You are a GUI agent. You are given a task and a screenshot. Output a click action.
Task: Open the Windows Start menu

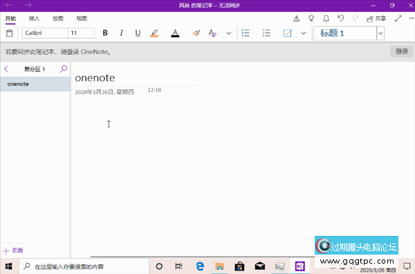[x=9, y=266]
